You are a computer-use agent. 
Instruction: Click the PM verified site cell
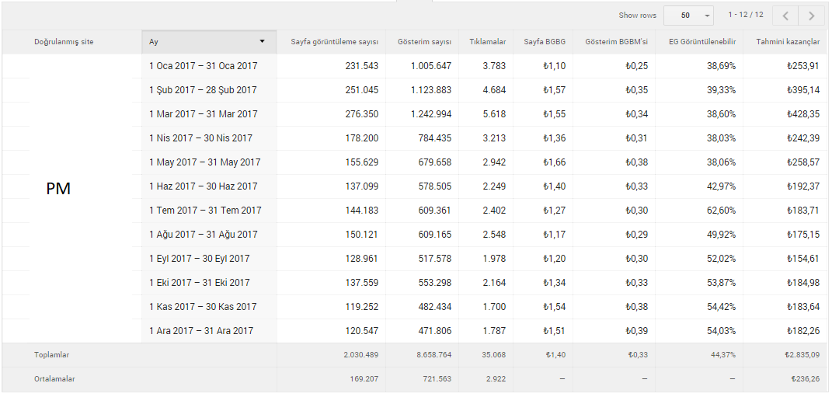(58, 189)
